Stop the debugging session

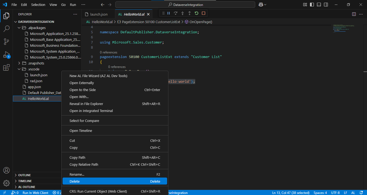click(x=203, y=13)
